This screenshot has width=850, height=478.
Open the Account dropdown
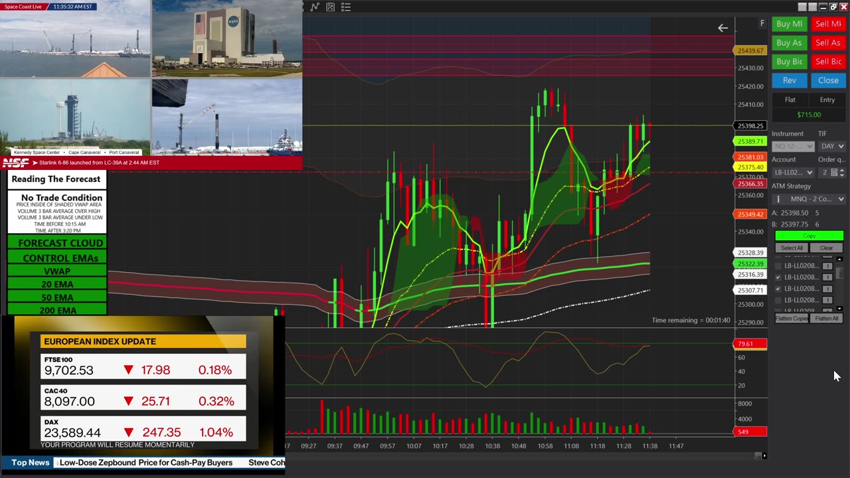pos(793,173)
